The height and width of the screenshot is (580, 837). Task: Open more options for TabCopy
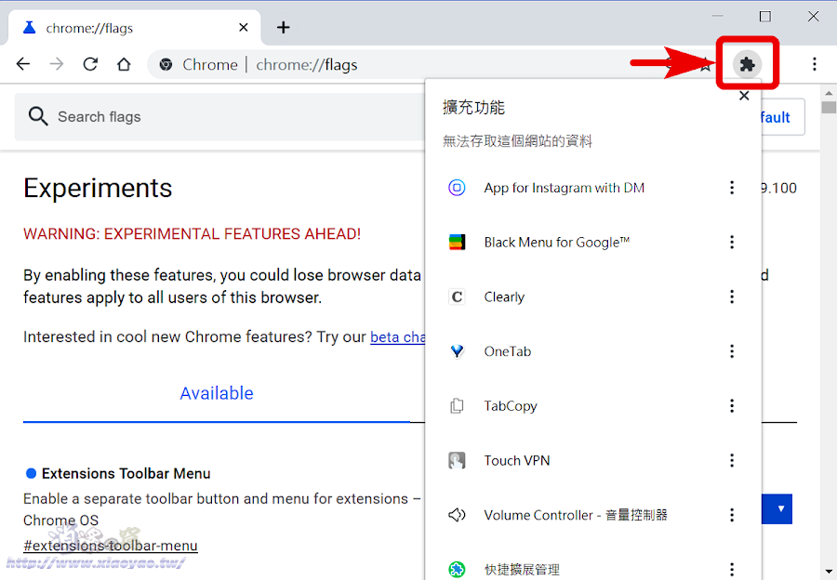click(x=732, y=406)
